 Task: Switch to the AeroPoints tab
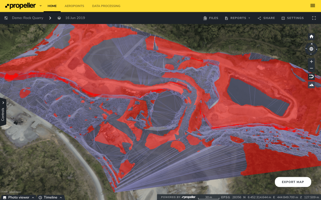click(x=74, y=6)
